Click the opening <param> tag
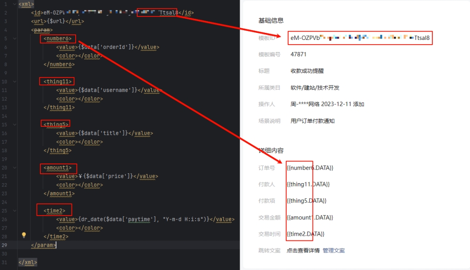The height and width of the screenshot is (270, 470). coord(42,30)
